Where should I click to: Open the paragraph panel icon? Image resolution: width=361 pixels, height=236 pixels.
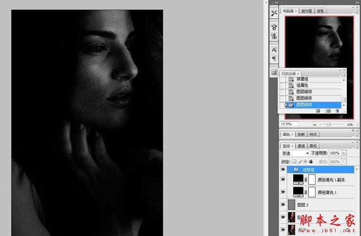(x=274, y=59)
